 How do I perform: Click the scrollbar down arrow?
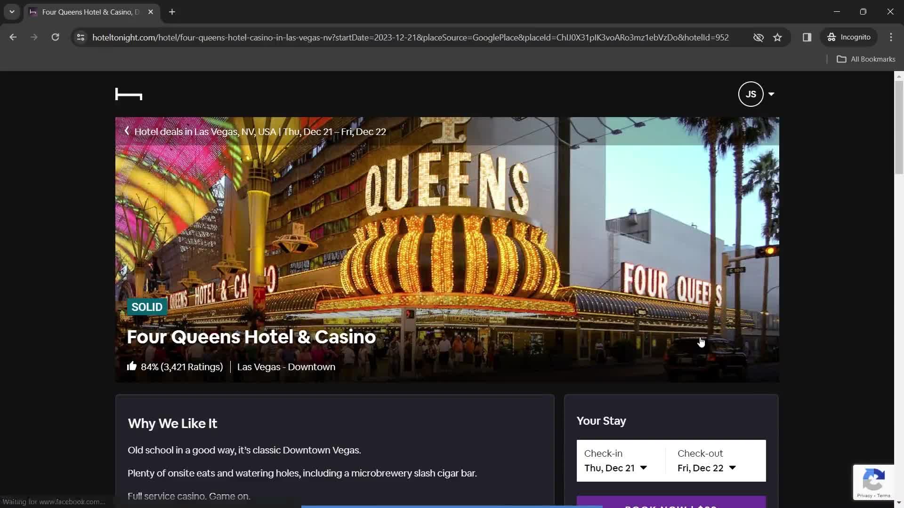click(899, 503)
